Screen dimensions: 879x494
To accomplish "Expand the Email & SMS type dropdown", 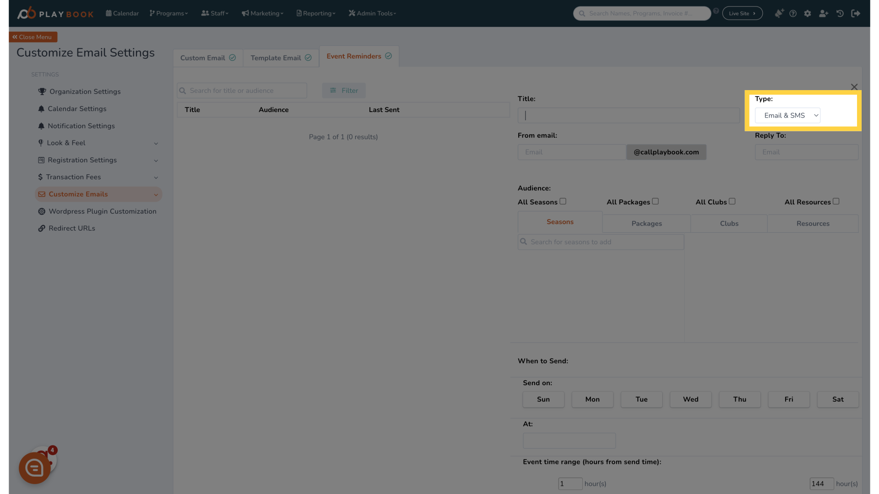I will (x=787, y=115).
